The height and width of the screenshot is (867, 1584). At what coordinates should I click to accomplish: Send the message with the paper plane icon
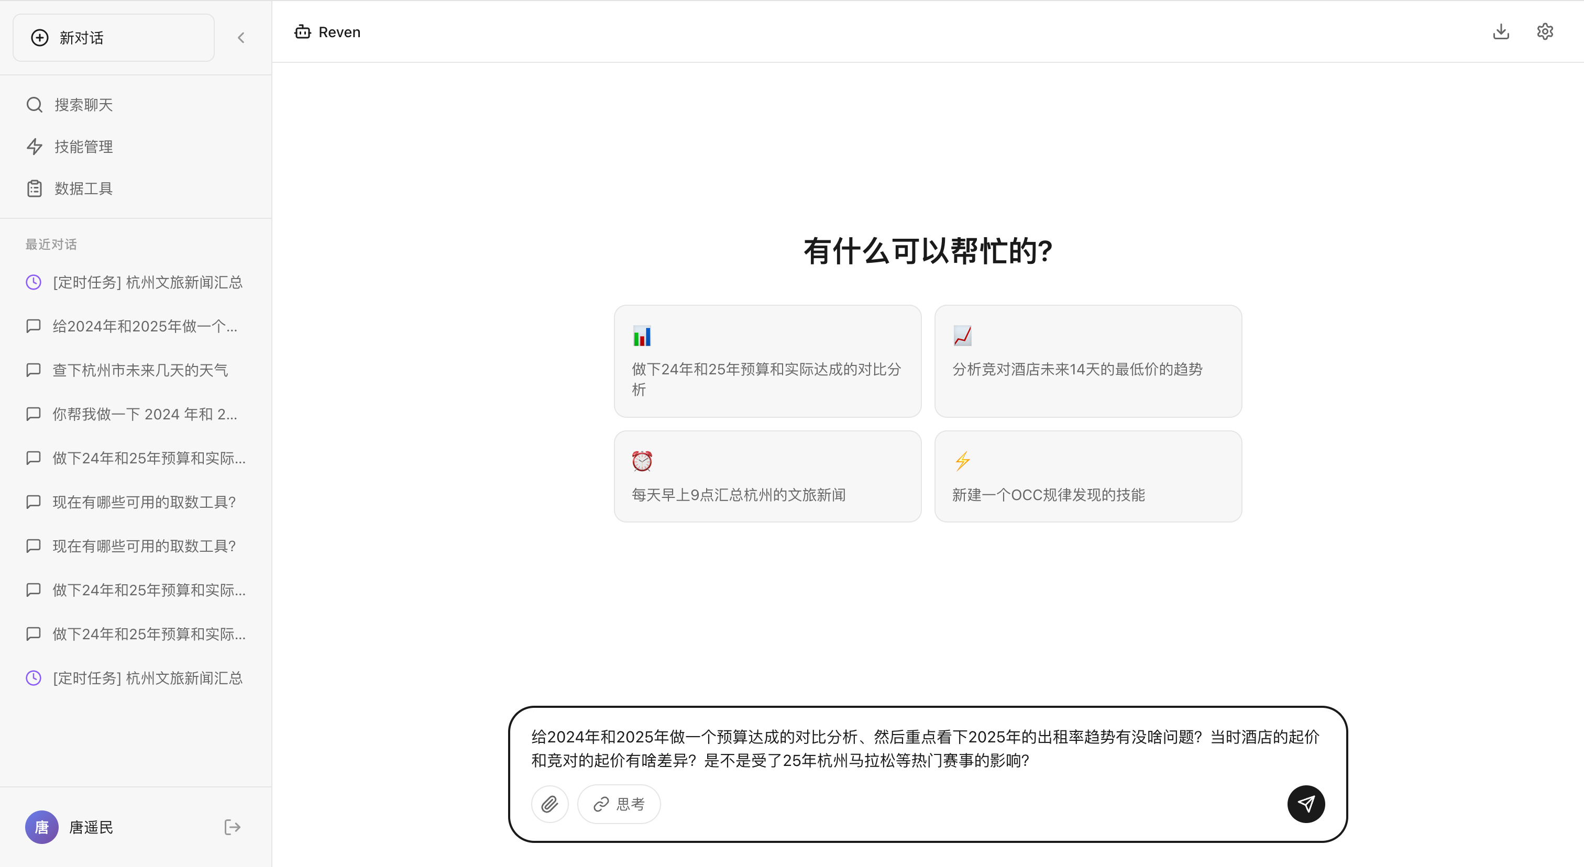coord(1306,804)
